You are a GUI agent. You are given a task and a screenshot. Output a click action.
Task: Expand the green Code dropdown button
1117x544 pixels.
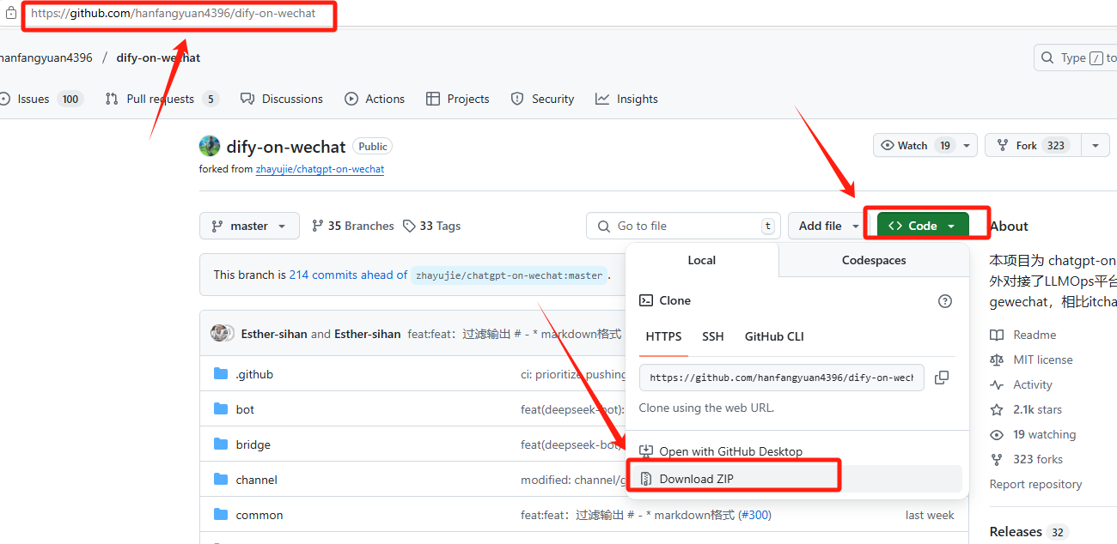[x=922, y=226]
